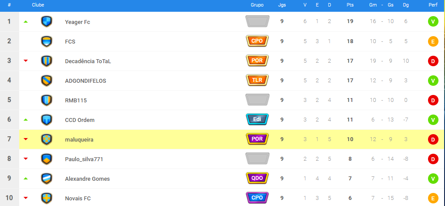Click the Clube column header
The width and height of the screenshot is (445, 206).
[38, 5]
